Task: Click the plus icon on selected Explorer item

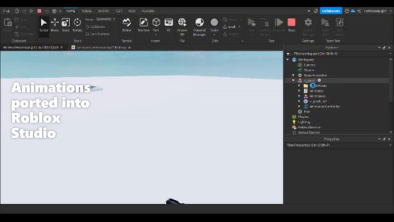Action: 319,80
